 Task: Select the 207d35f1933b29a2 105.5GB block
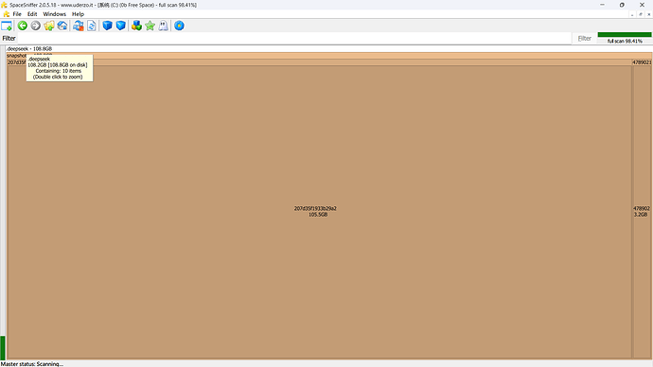pyautogui.click(x=319, y=211)
